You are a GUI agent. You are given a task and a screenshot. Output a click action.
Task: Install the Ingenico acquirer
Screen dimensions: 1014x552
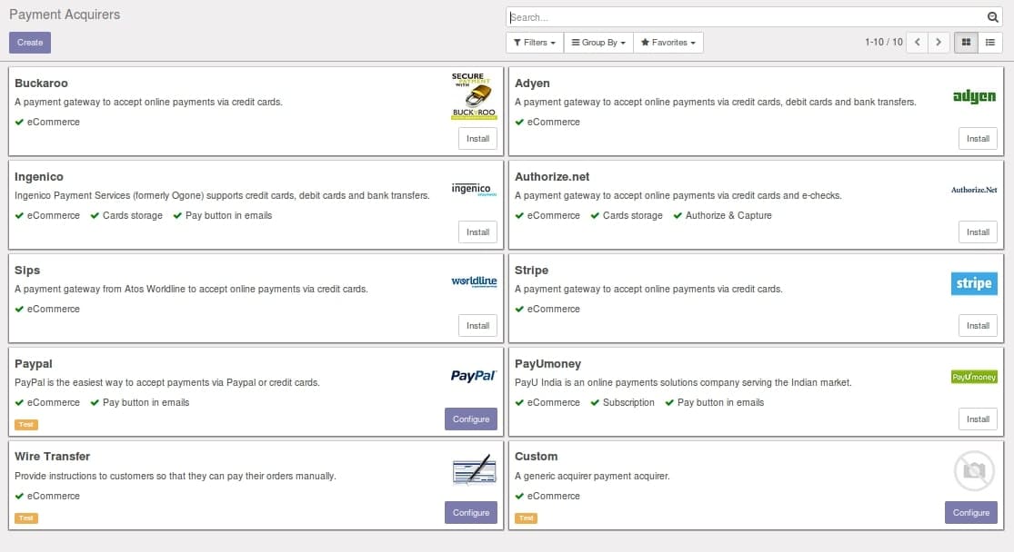click(478, 232)
